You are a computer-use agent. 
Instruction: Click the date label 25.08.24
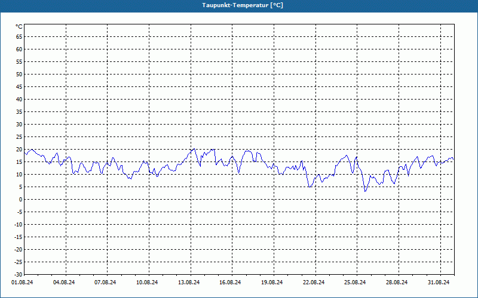point(355,283)
